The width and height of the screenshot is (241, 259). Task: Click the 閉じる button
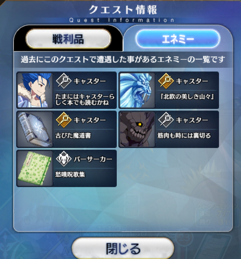tap(123, 248)
